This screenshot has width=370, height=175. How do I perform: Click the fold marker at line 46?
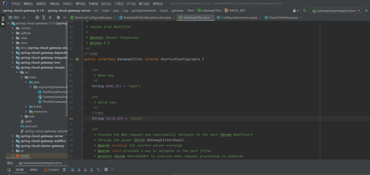pyautogui.click(x=83, y=129)
